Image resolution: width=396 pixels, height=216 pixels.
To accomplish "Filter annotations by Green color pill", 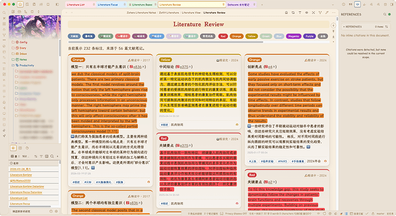I will pos(266,36).
